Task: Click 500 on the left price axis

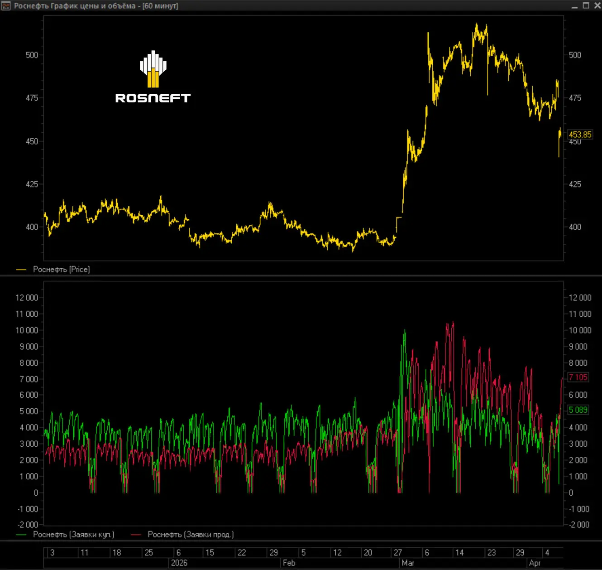Action: click(32, 55)
